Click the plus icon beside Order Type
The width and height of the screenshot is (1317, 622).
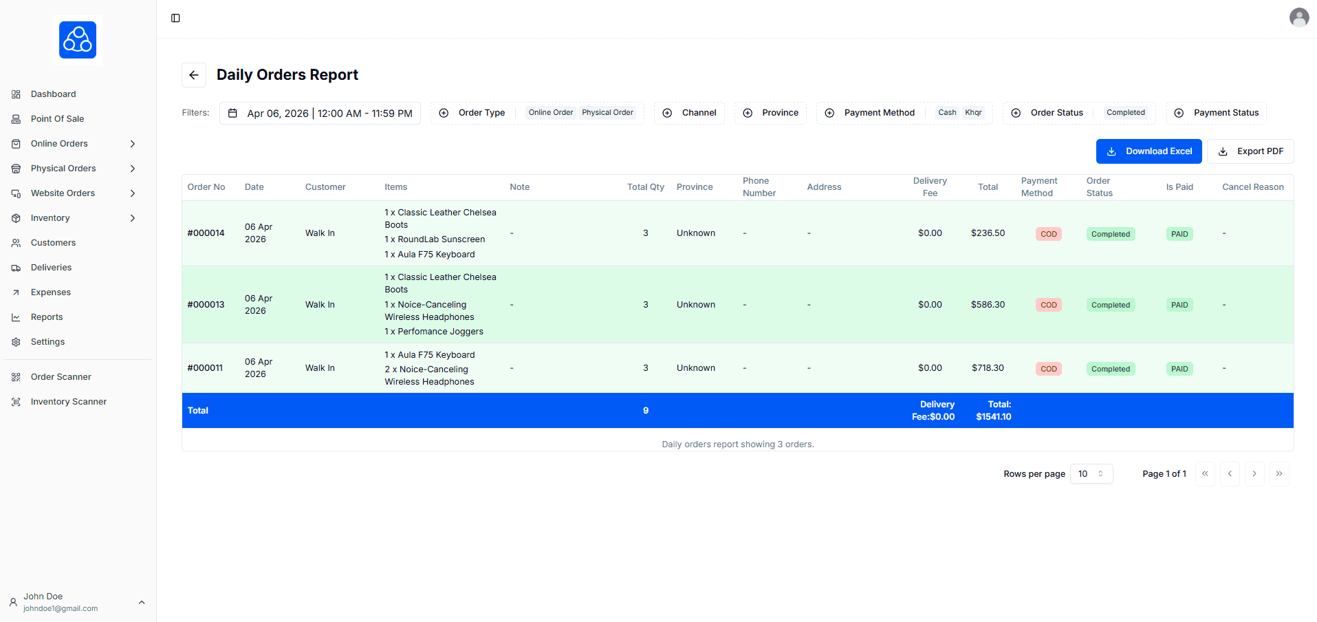click(x=444, y=113)
